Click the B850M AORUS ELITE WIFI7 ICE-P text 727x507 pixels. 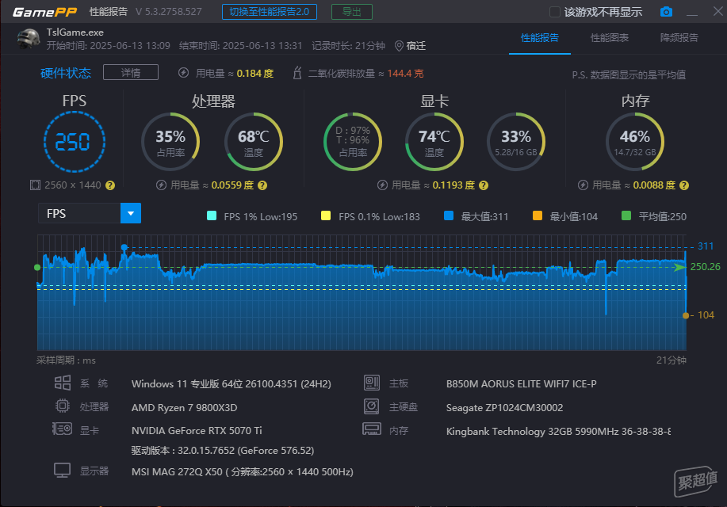click(521, 383)
